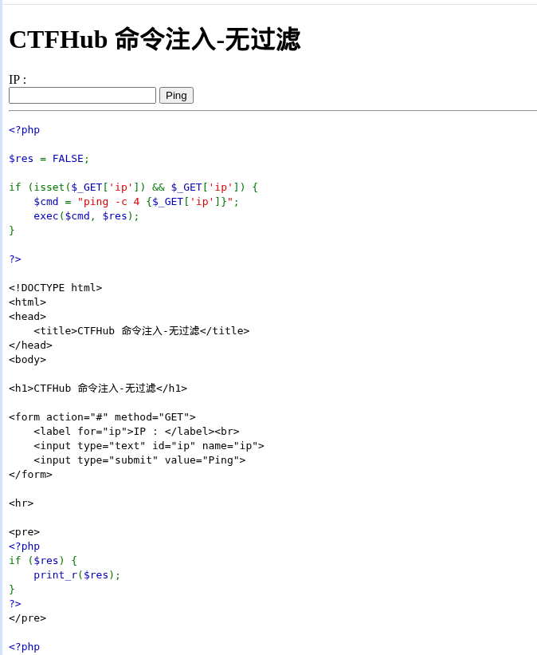The width and height of the screenshot is (537, 655).
Task: Click the IP address text input field
Action: point(82,95)
